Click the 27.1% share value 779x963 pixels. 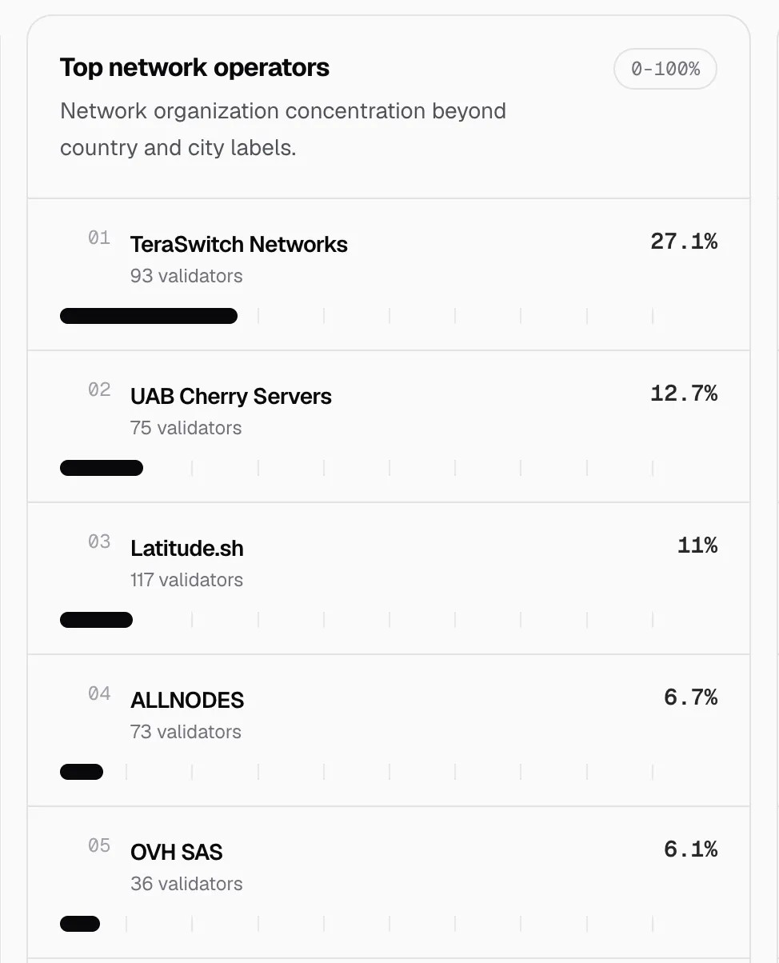point(684,242)
